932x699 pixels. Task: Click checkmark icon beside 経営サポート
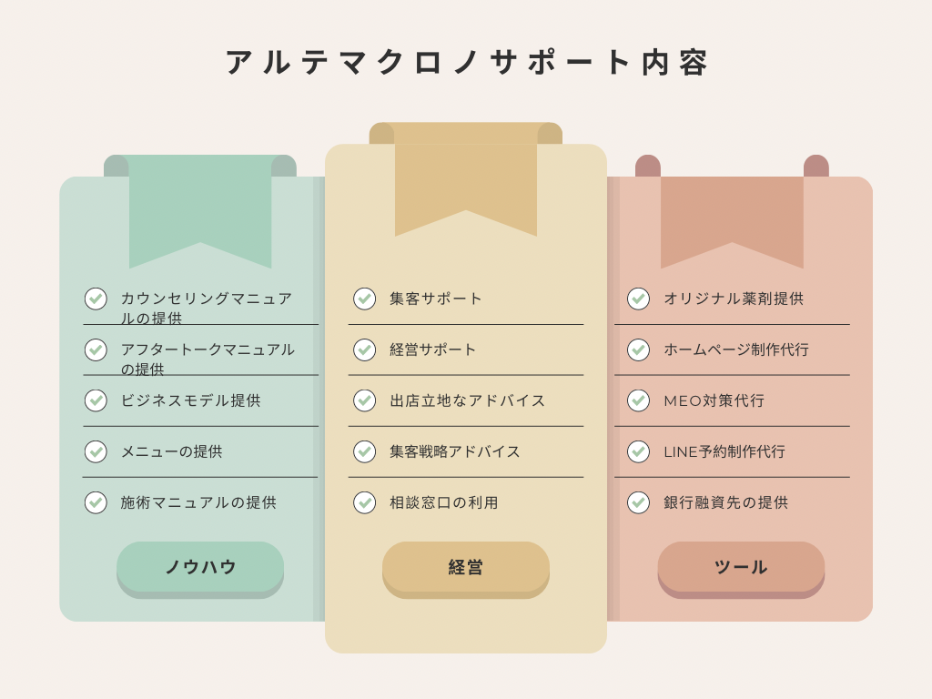click(x=364, y=349)
